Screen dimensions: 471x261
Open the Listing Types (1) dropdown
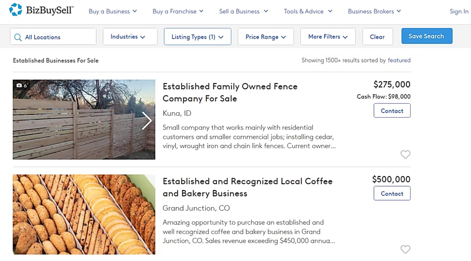point(197,37)
